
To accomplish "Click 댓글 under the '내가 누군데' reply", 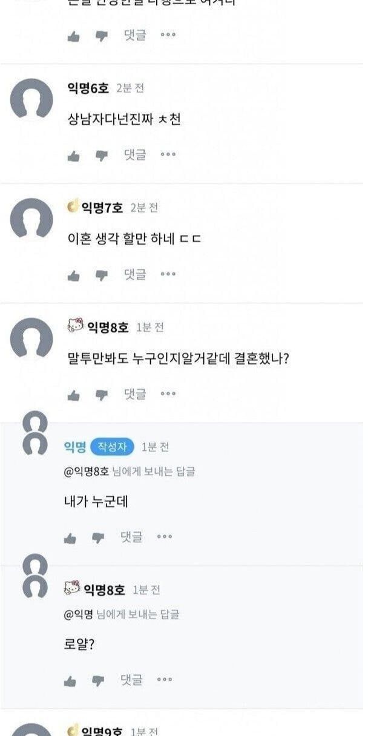I will point(131,537).
